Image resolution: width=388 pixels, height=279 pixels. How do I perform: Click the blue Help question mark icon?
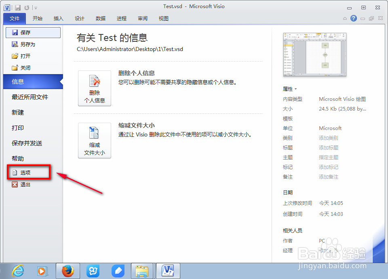pos(354,18)
